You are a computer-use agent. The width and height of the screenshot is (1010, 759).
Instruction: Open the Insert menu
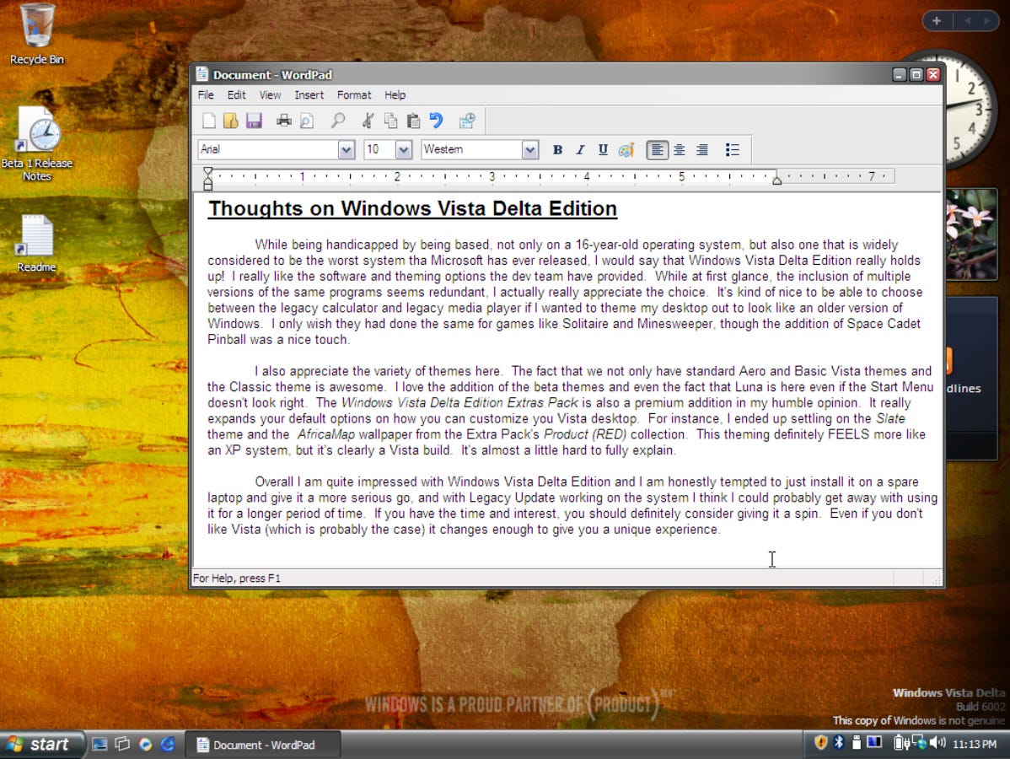pos(309,94)
